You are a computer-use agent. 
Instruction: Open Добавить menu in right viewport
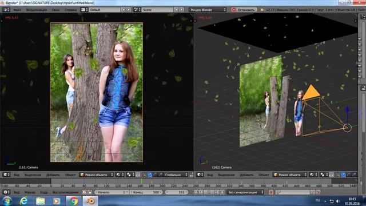pyautogui.click(x=246, y=175)
